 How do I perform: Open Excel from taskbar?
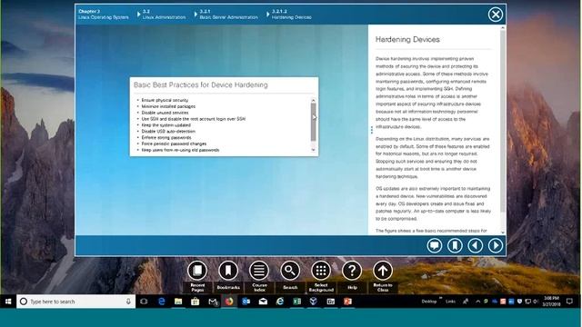coord(297,302)
